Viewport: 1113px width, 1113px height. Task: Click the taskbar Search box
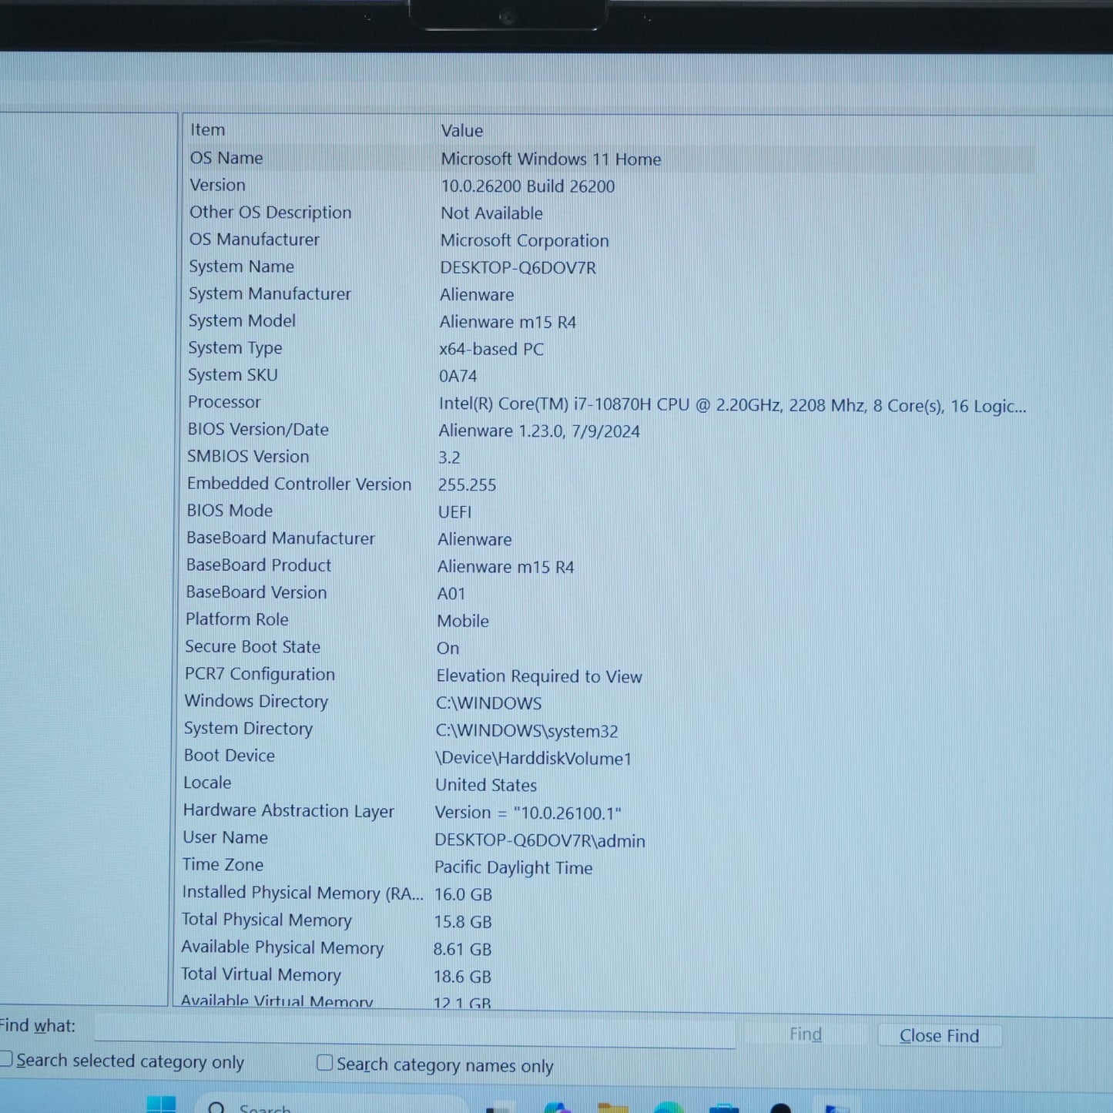point(331,1105)
